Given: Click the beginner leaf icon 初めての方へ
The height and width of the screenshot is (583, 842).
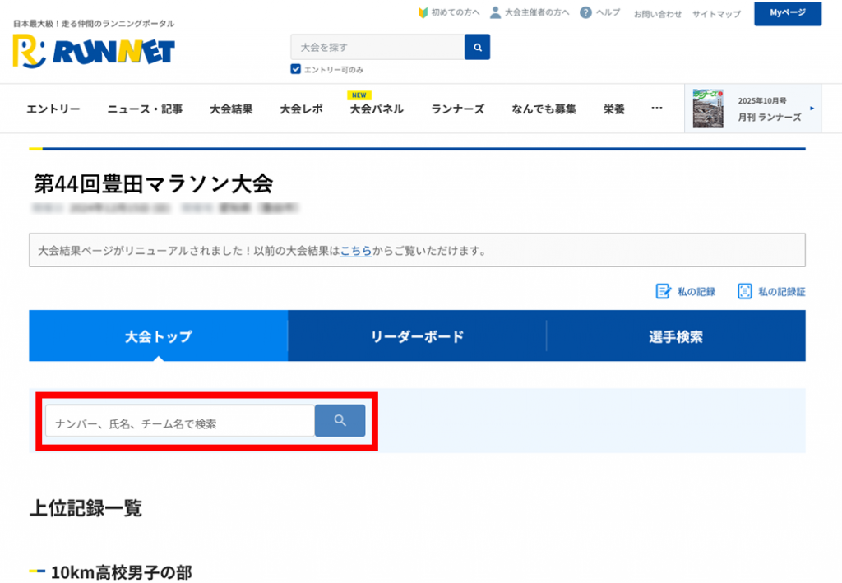Looking at the screenshot, I should click(423, 13).
